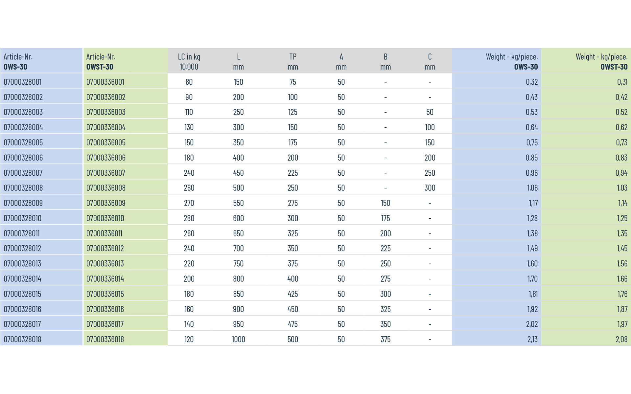Image resolution: width=631 pixels, height=394 pixels.
Task: Click the weight value 1,03
Action: pos(622,188)
